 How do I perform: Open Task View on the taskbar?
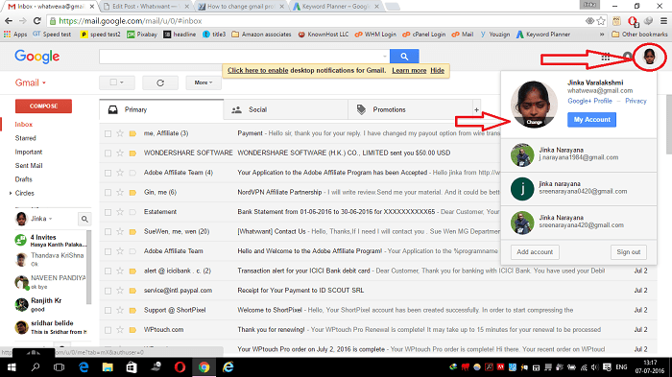60,367
